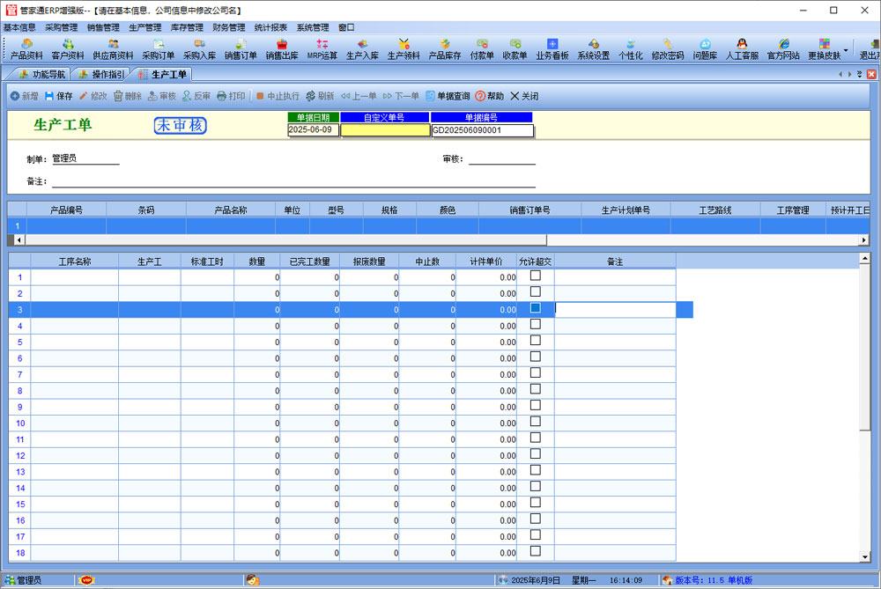Open 系统设置 from the toolbar
Image resolution: width=881 pixels, height=589 pixels.
click(593, 49)
